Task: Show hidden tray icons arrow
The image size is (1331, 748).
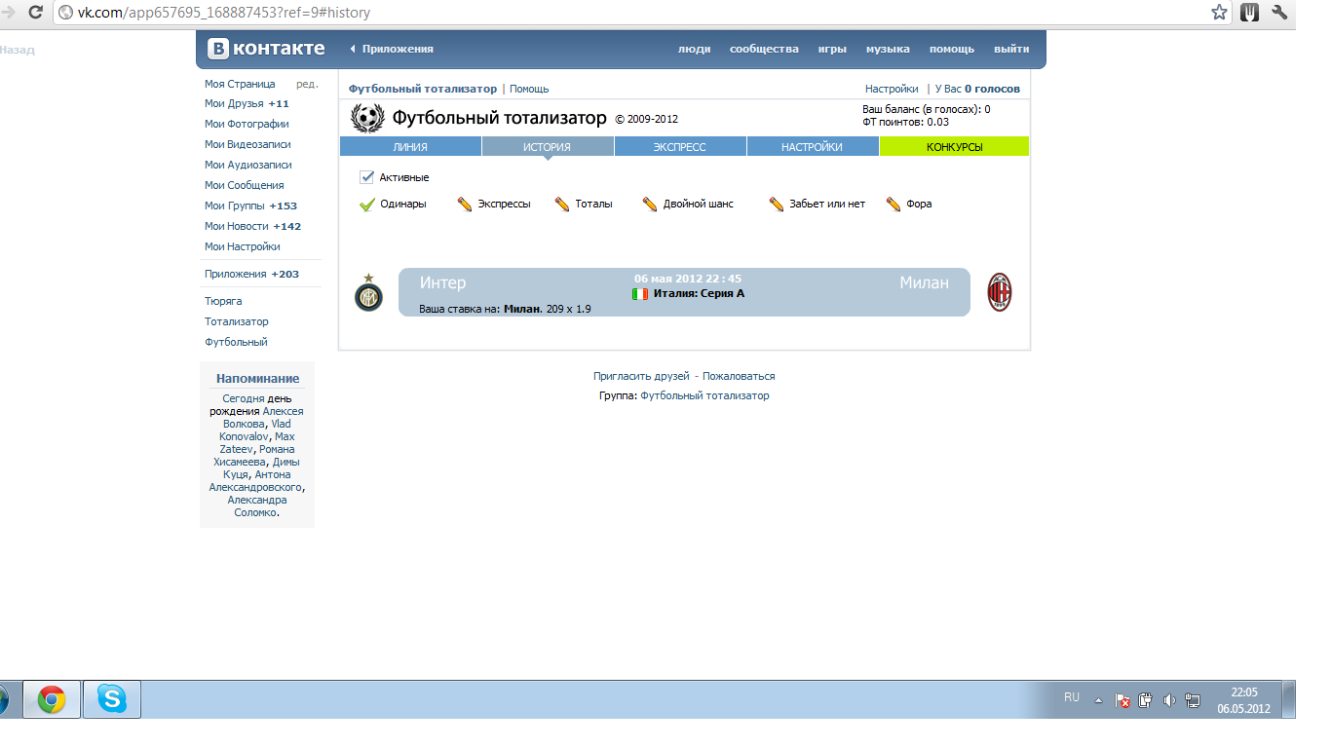Action: (1098, 700)
